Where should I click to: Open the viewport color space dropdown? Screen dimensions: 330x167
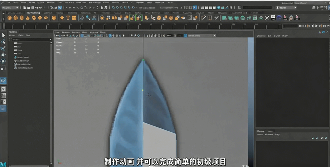pyautogui.click(x=202, y=36)
